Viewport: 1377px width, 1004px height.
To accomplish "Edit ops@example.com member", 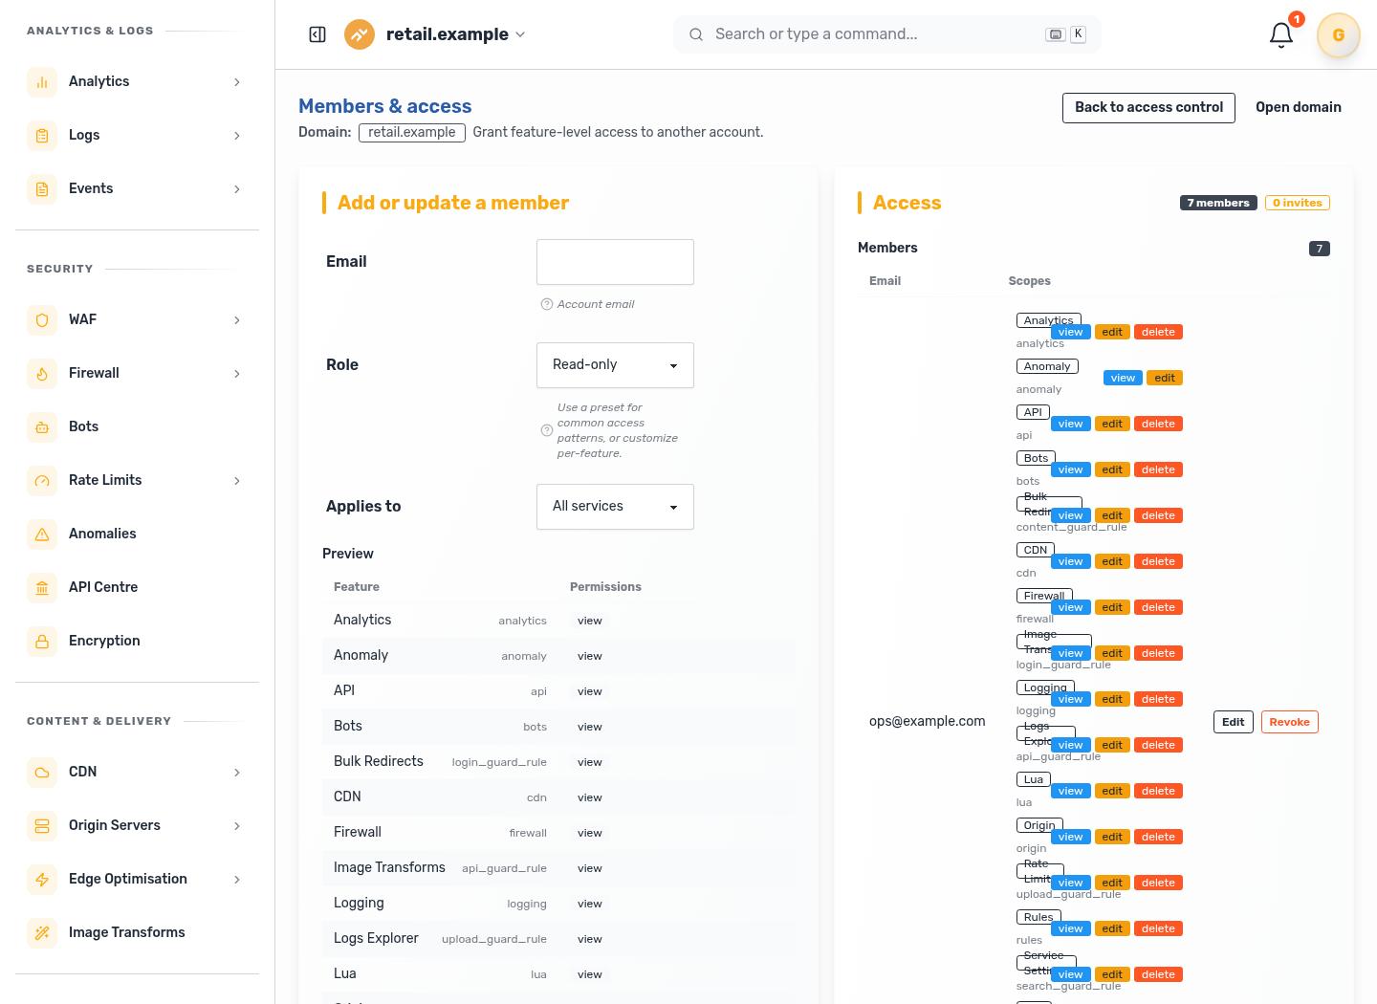I will coord(1233,722).
